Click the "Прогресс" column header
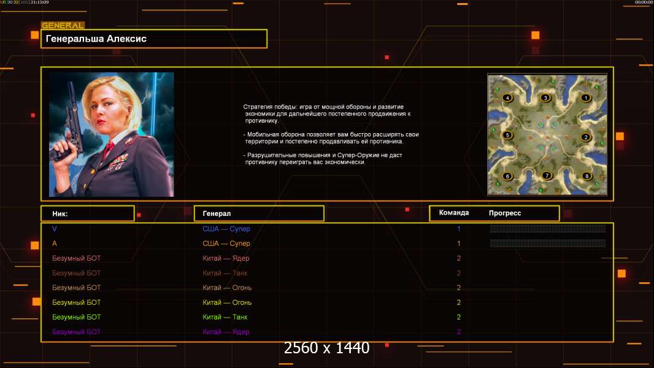Screen dimensions: 654x368 pos(505,213)
